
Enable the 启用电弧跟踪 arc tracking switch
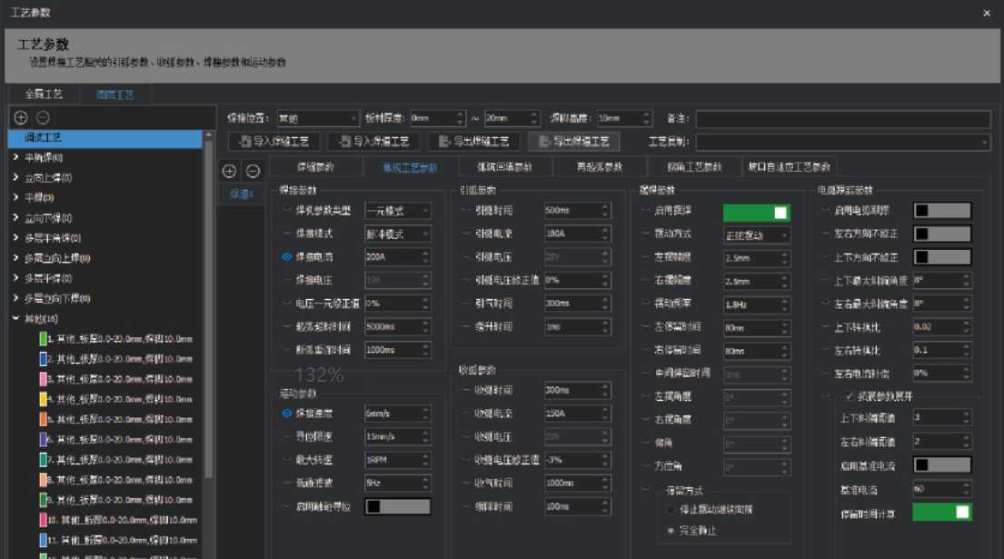click(x=942, y=211)
